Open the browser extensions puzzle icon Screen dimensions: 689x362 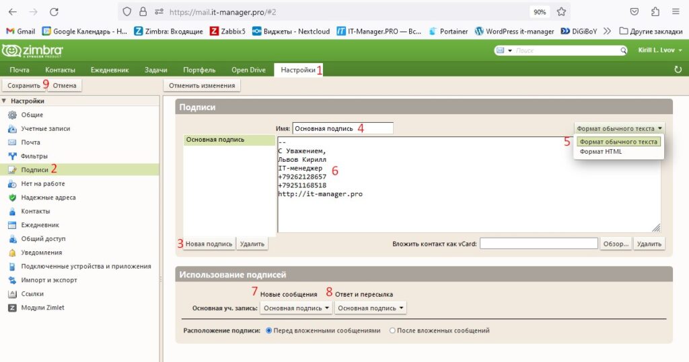655,12
